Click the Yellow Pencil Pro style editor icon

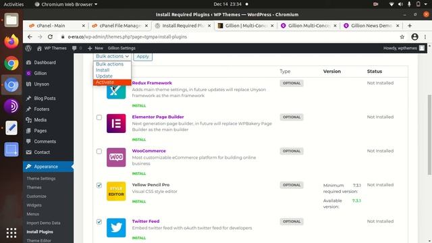click(116, 191)
